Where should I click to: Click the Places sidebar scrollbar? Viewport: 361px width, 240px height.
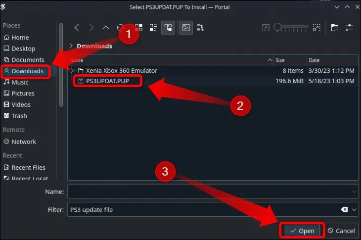coord(61,65)
